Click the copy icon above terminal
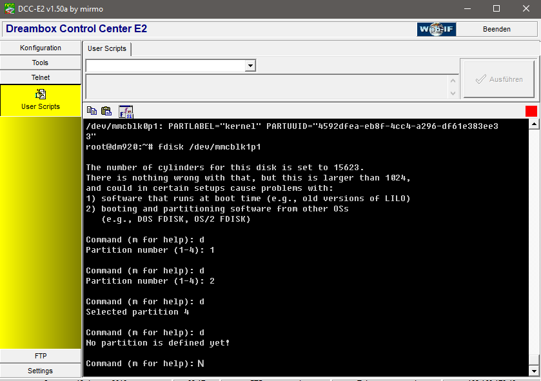This screenshot has height=381, width=541. (x=92, y=111)
